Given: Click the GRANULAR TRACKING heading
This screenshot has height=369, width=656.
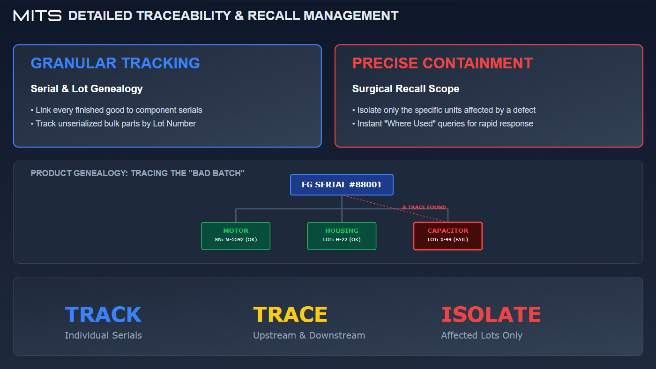Looking at the screenshot, I should (115, 63).
